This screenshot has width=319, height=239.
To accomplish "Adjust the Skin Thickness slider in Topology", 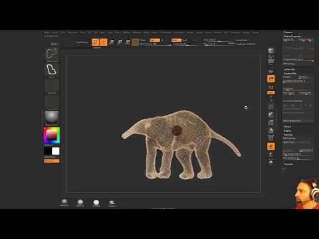I will 298,158.
